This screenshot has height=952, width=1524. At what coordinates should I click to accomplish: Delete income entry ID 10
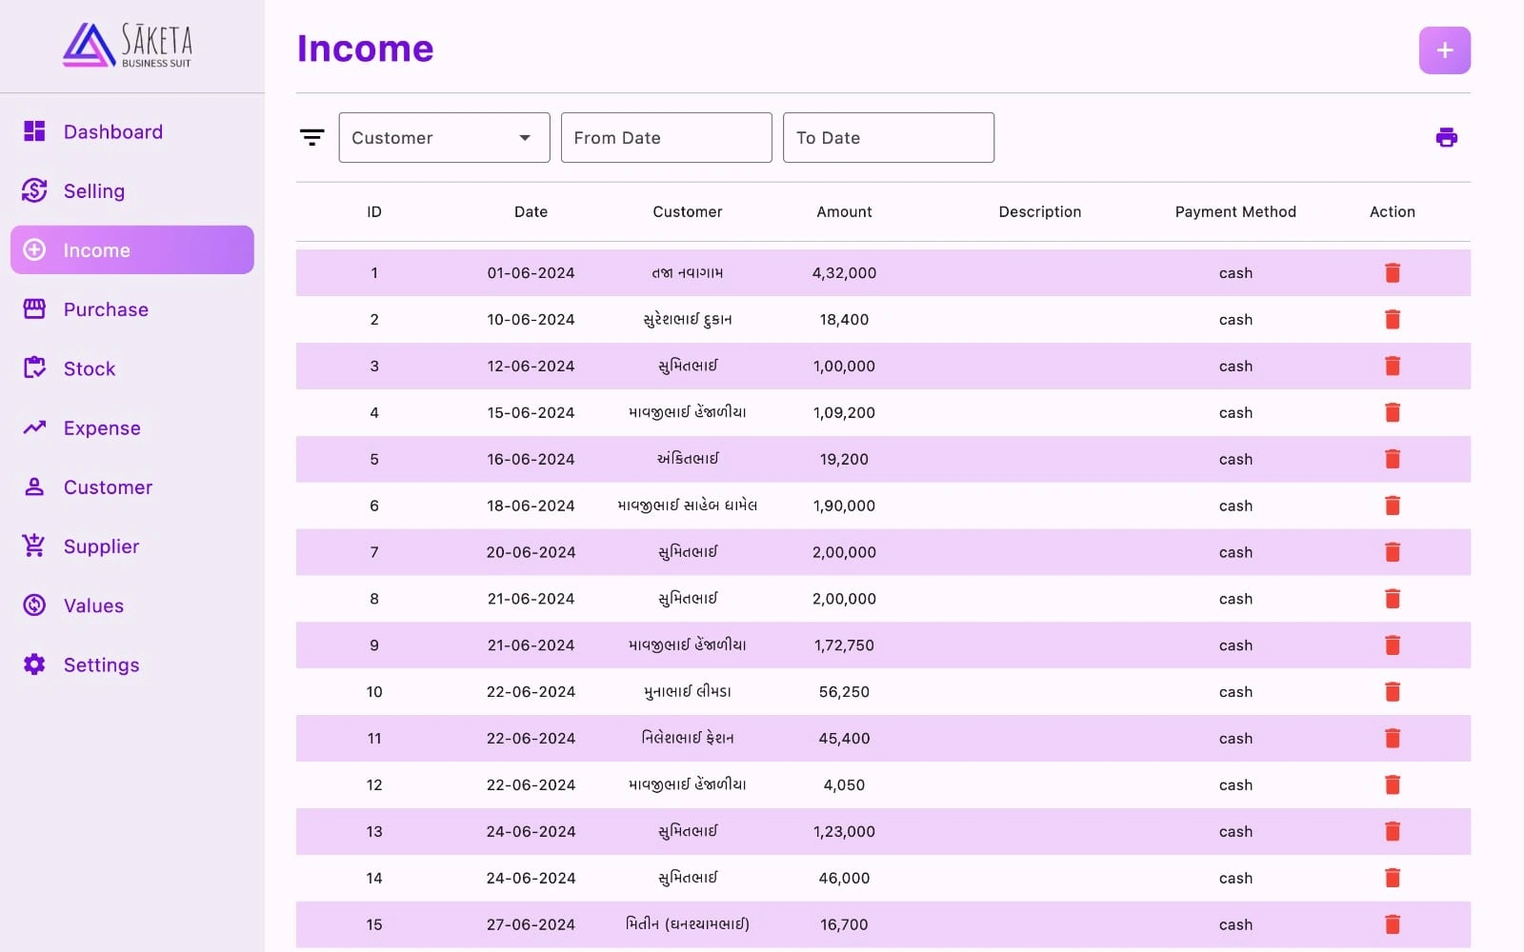pyautogui.click(x=1393, y=692)
